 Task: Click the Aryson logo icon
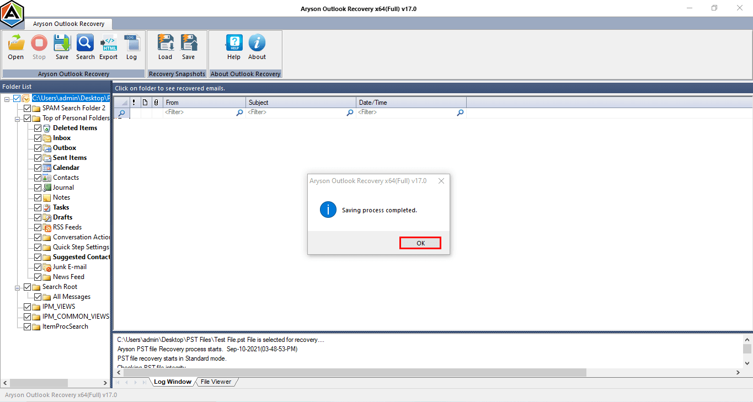12,13
